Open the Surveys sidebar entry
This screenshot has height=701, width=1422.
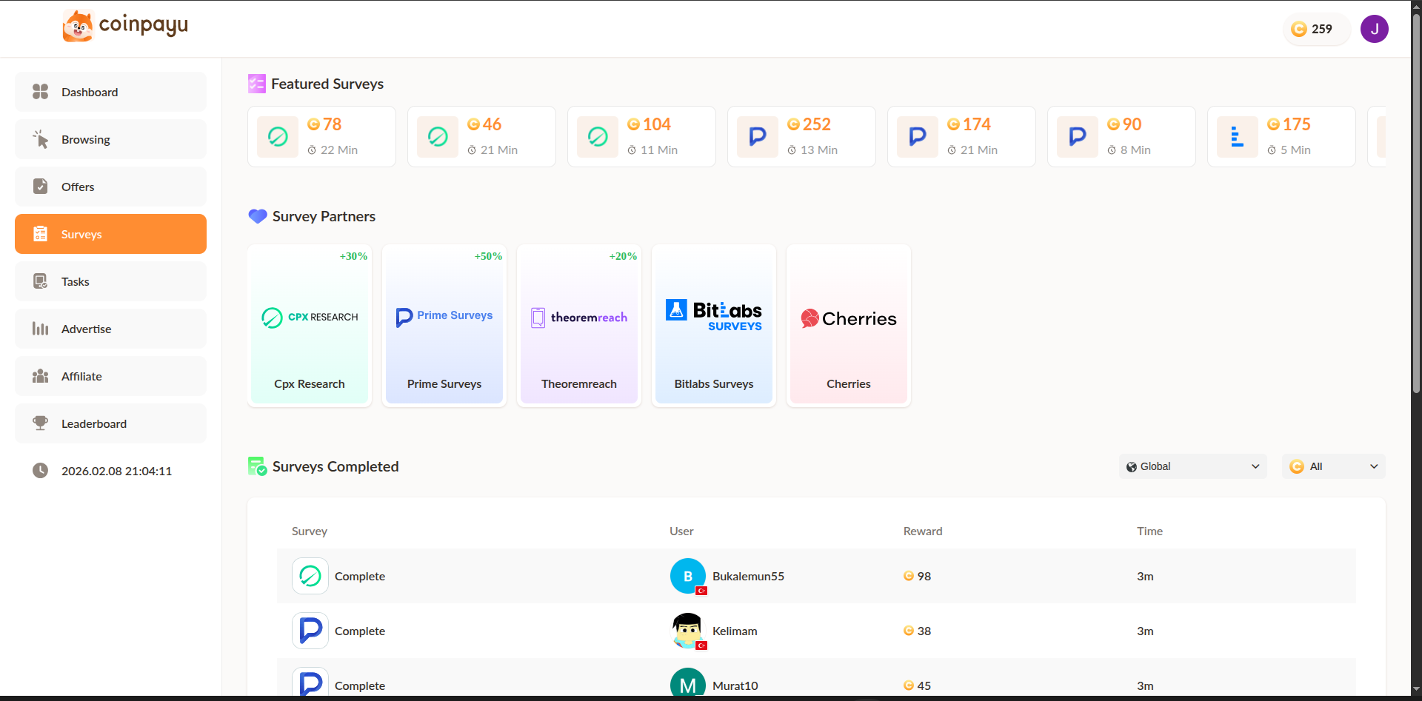pyautogui.click(x=81, y=234)
